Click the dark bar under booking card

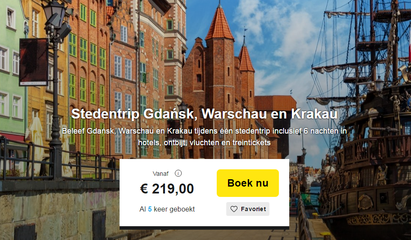tap(204, 228)
